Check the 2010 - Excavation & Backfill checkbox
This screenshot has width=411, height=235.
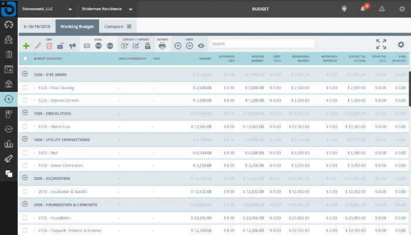click(x=25, y=192)
